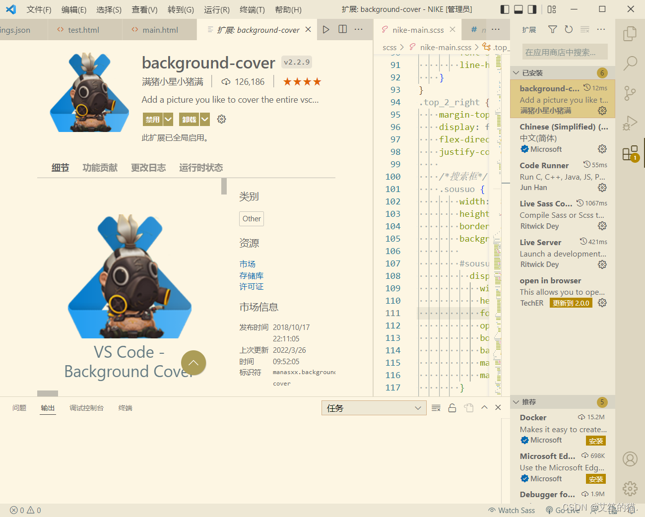Clear extensions search results icon

point(585,30)
